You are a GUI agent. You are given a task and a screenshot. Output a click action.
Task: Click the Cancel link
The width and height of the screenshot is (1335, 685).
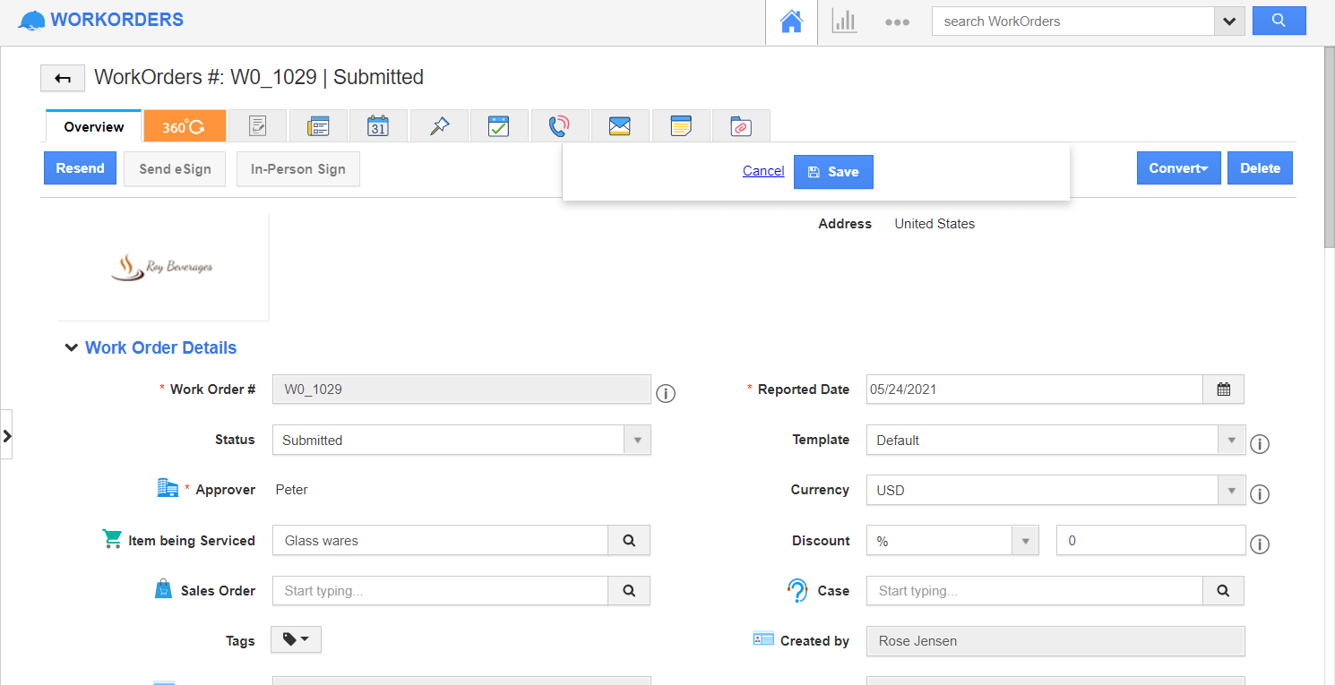coord(763,171)
